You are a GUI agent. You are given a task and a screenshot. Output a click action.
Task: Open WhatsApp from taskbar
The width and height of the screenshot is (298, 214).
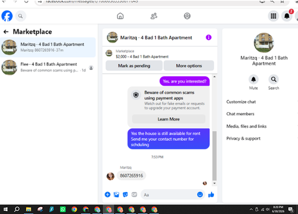(x=63, y=209)
